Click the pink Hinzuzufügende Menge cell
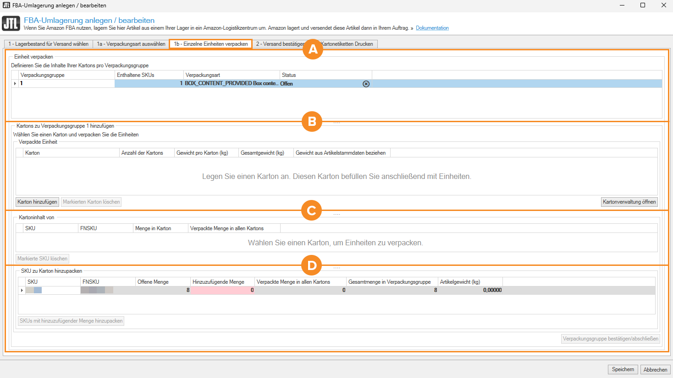The image size is (673, 378). (x=222, y=290)
